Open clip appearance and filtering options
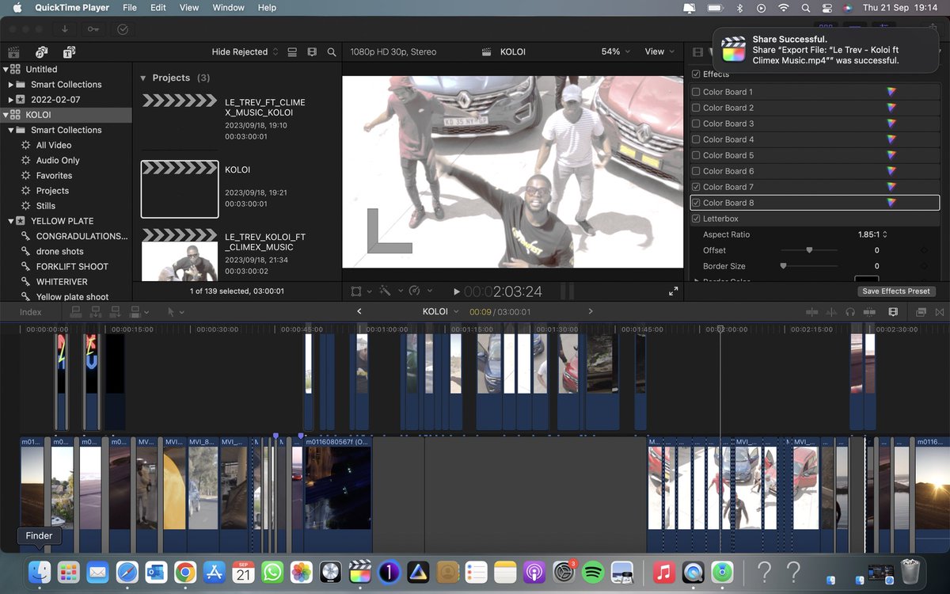 click(312, 52)
